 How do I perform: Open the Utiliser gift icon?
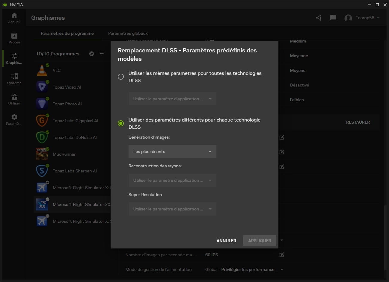click(x=14, y=99)
